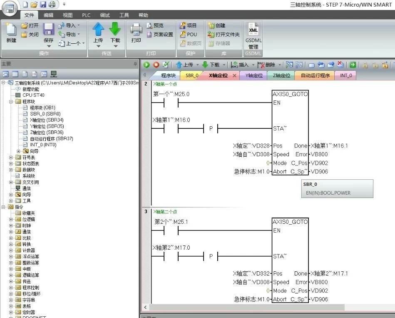This screenshot has height=318, width=395.
Task: Click the green Run PLC icon in editor toolbar
Action: coord(147,65)
